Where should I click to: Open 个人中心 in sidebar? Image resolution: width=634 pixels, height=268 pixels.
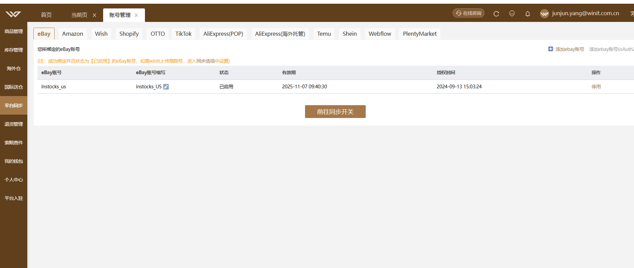pos(13,180)
